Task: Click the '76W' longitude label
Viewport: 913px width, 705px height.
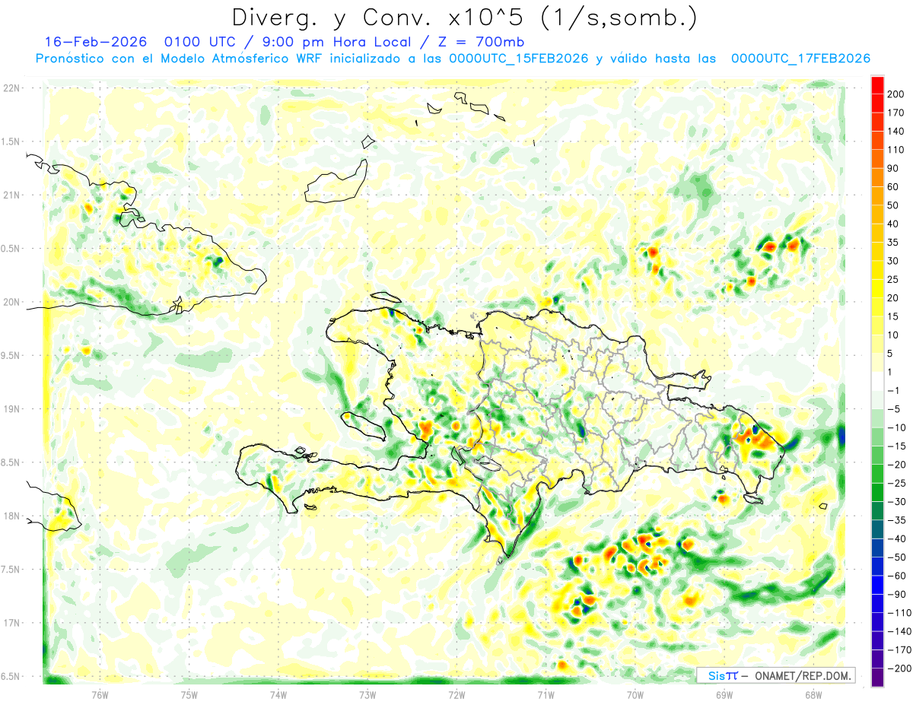Action: pyautogui.click(x=100, y=694)
